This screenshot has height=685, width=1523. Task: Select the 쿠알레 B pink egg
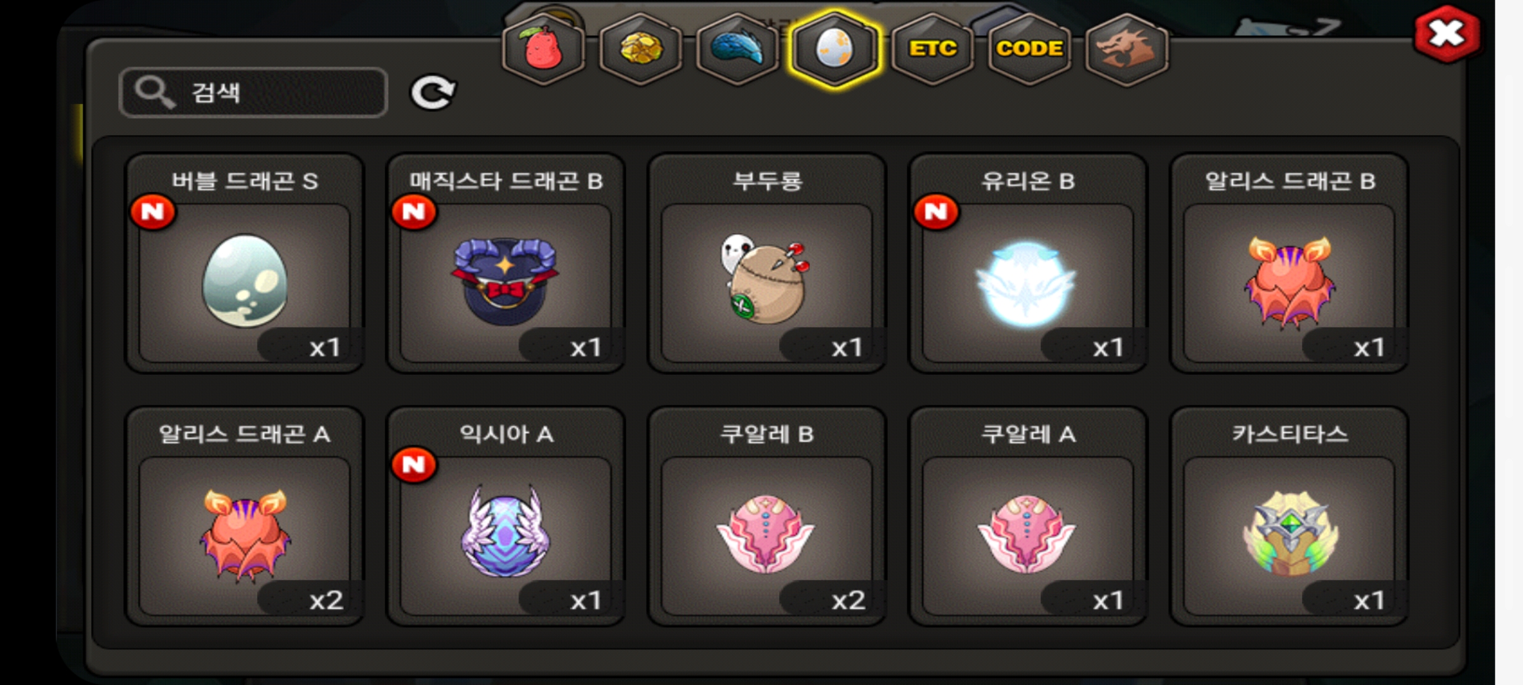tap(767, 516)
